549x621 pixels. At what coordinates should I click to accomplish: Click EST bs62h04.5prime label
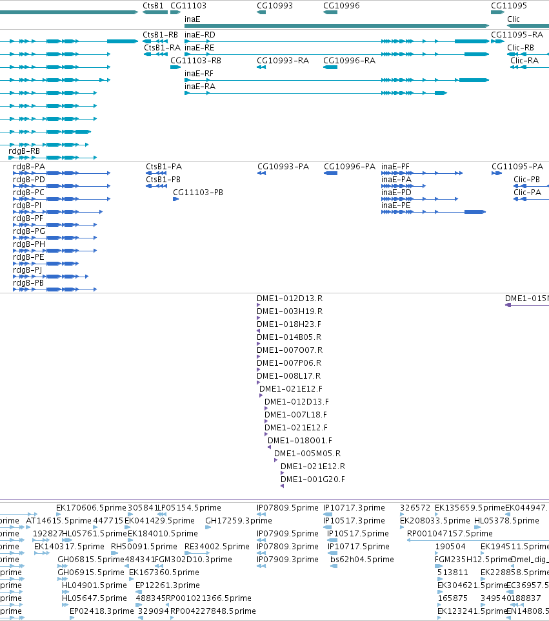(362, 560)
